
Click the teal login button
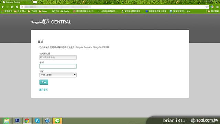pyautogui.click(x=44, y=82)
